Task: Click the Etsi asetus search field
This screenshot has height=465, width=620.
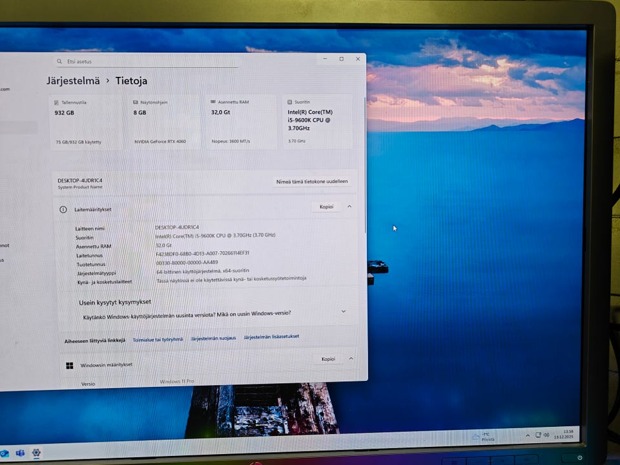Action: click(x=147, y=61)
